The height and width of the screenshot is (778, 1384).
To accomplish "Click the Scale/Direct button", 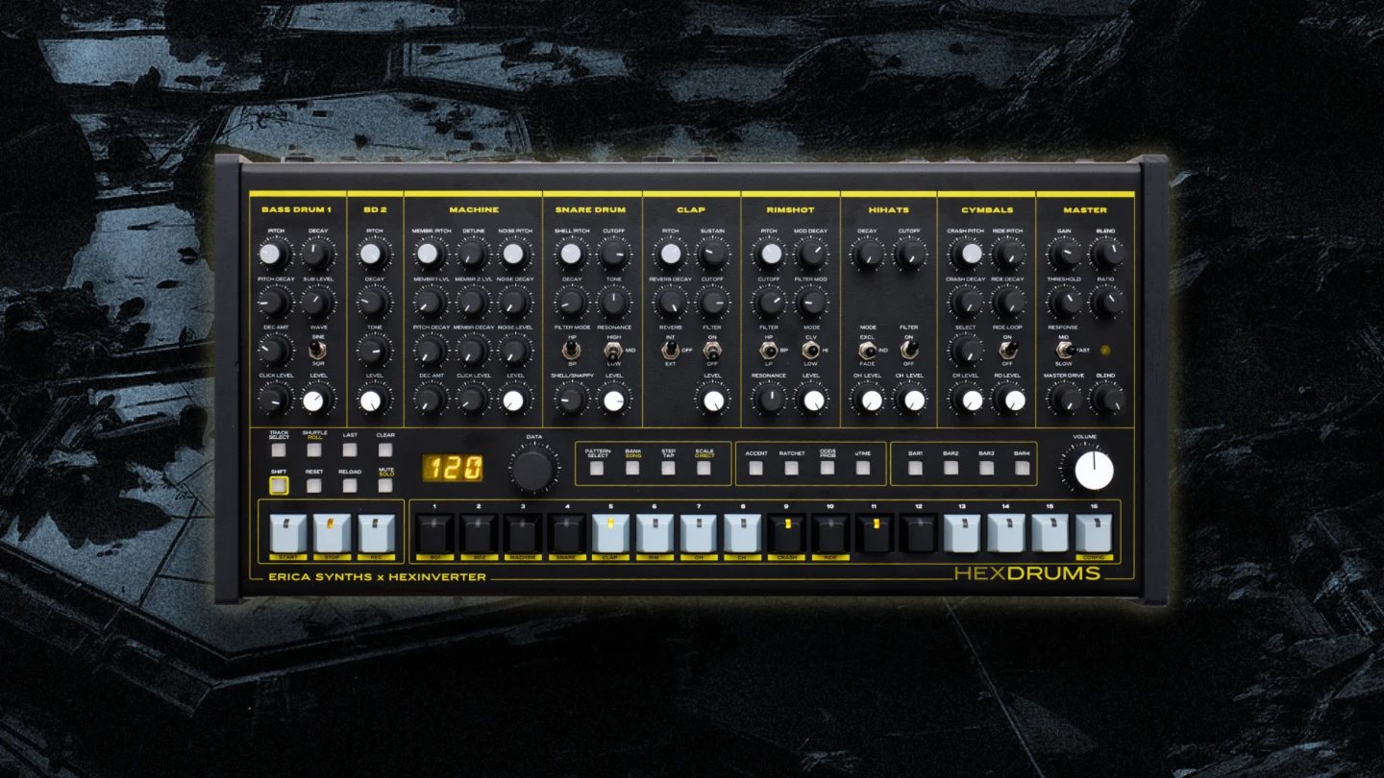I will 704,469.
